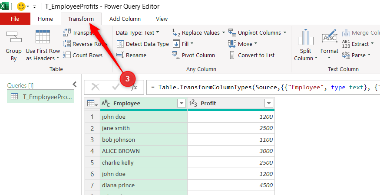This screenshot has width=380, height=195.
Task: Select the Profit cell 1100
Action: point(231,140)
